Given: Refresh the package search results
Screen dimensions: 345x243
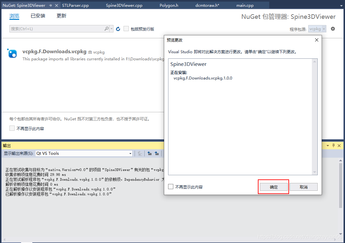Looking at the screenshot, I should (x=118, y=29).
